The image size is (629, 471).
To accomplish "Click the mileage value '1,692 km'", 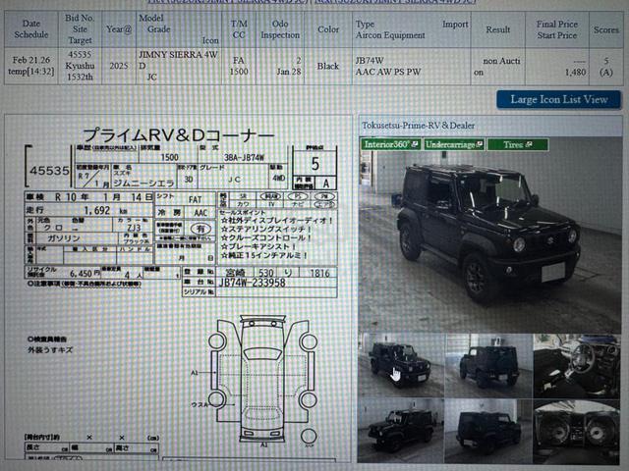I will (x=105, y=210).
